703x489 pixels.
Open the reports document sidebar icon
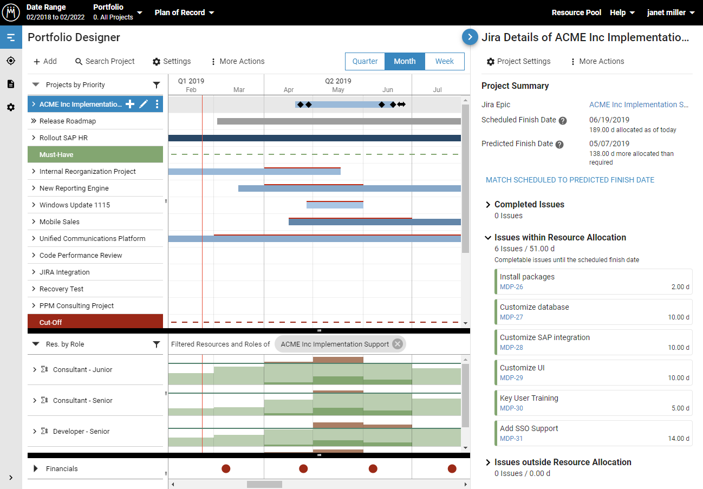coord(11,84)
